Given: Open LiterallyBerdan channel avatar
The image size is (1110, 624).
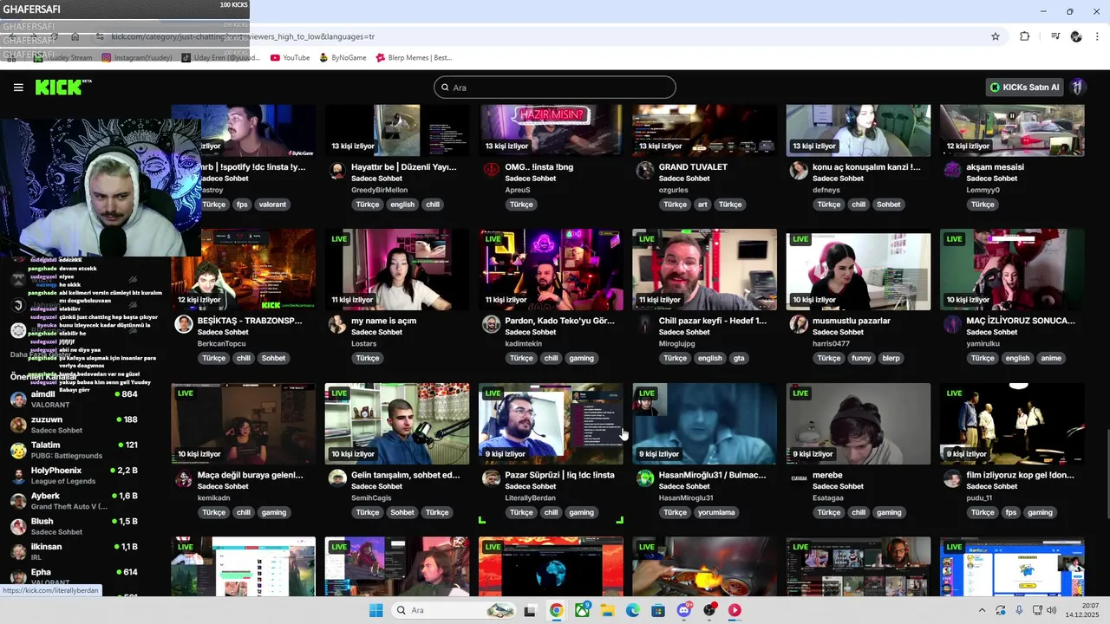Looking at the screenshot, I should coord(491,478).
